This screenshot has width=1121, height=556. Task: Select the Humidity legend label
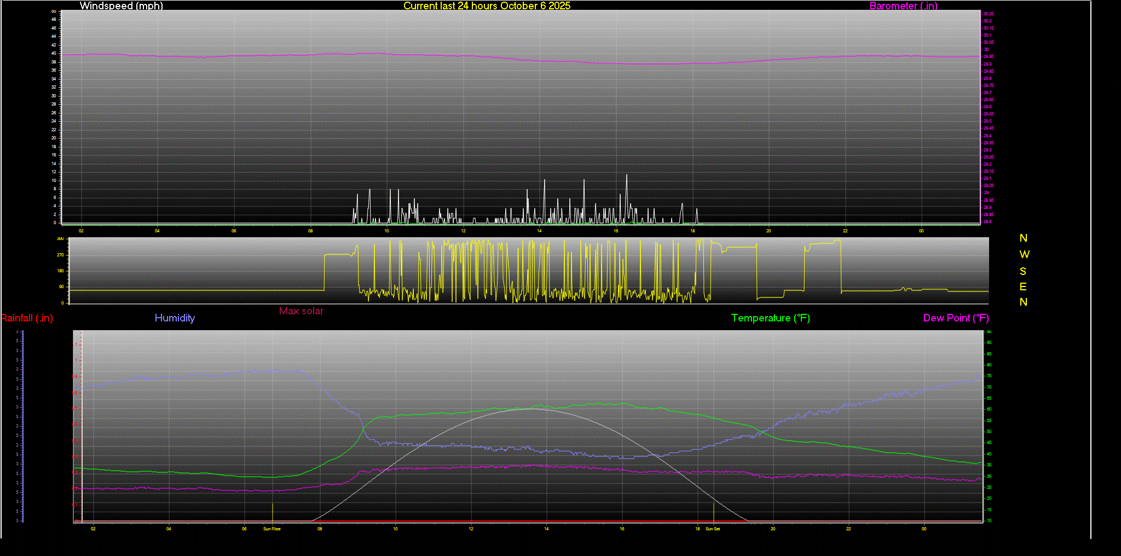[x=175, y=318]
